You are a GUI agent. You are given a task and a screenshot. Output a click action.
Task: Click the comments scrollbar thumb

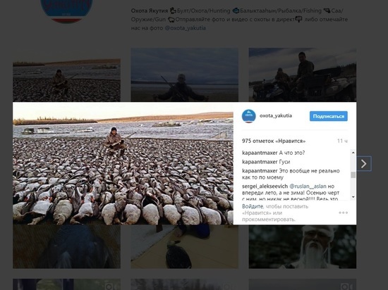tap(353, 175)
